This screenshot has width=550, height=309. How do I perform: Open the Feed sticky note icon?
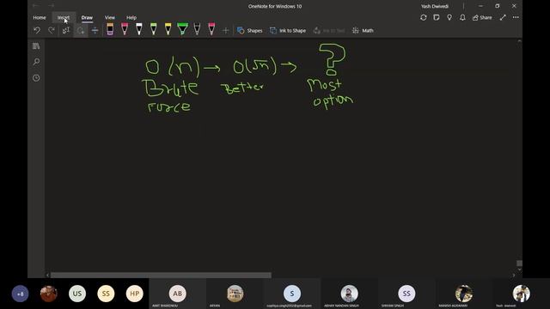point(437,17)
